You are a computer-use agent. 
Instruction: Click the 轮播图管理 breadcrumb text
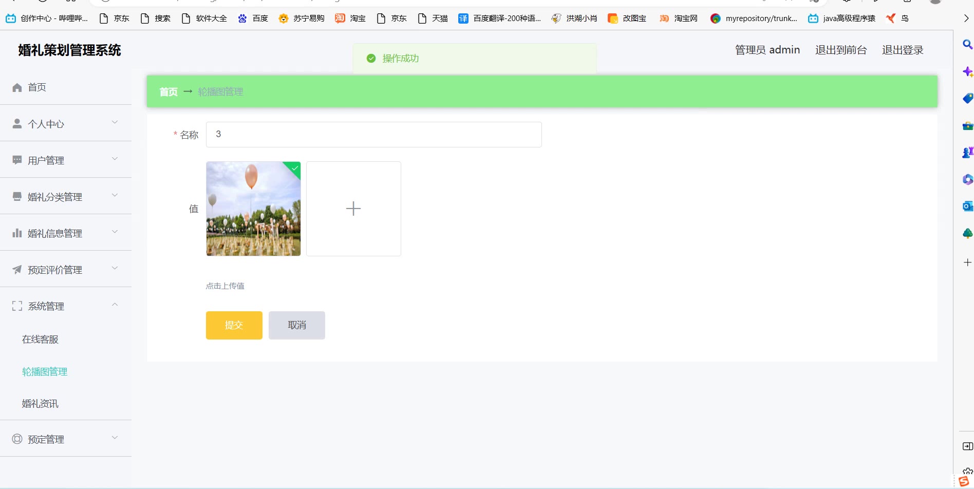(220, 92)
